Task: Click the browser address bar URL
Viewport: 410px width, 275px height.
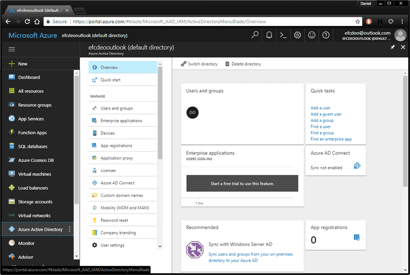Action: 169,22
